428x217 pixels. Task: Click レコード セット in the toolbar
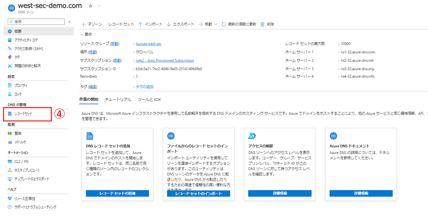click(x=121, y=24)
